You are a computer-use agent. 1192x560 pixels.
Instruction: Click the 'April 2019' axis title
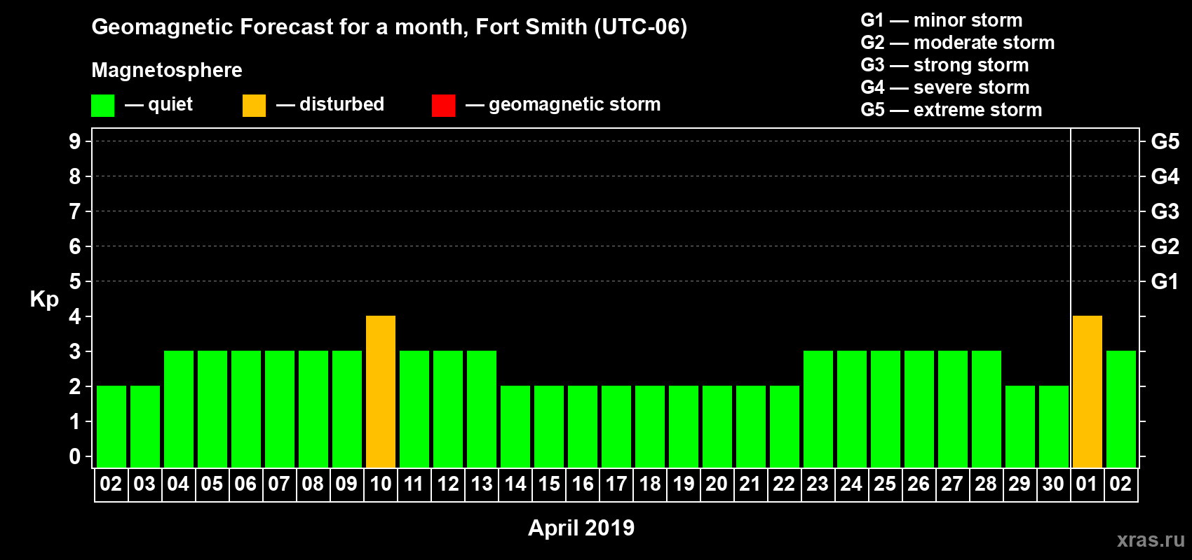(x=581, y=528)
